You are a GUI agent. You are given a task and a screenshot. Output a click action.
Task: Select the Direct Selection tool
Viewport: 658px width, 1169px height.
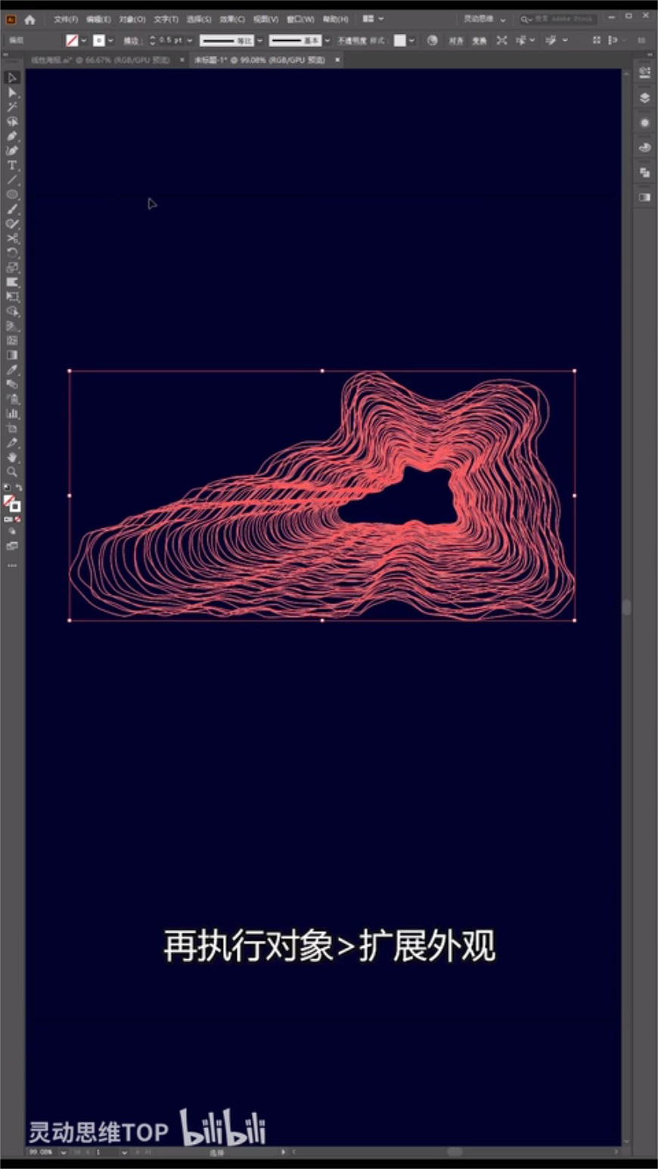pos(12,92)
